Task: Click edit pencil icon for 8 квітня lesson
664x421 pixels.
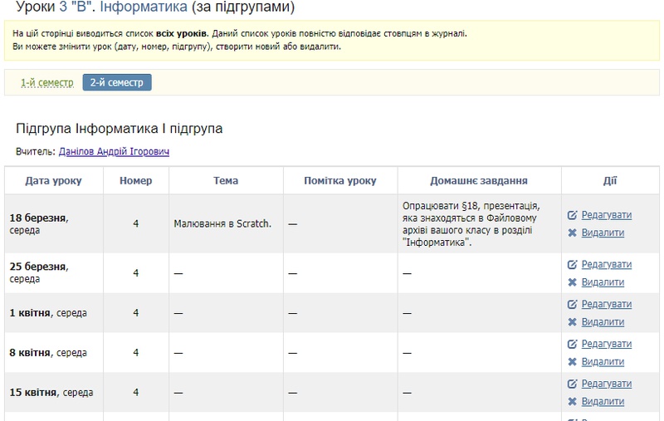Action: pos(572,345)
